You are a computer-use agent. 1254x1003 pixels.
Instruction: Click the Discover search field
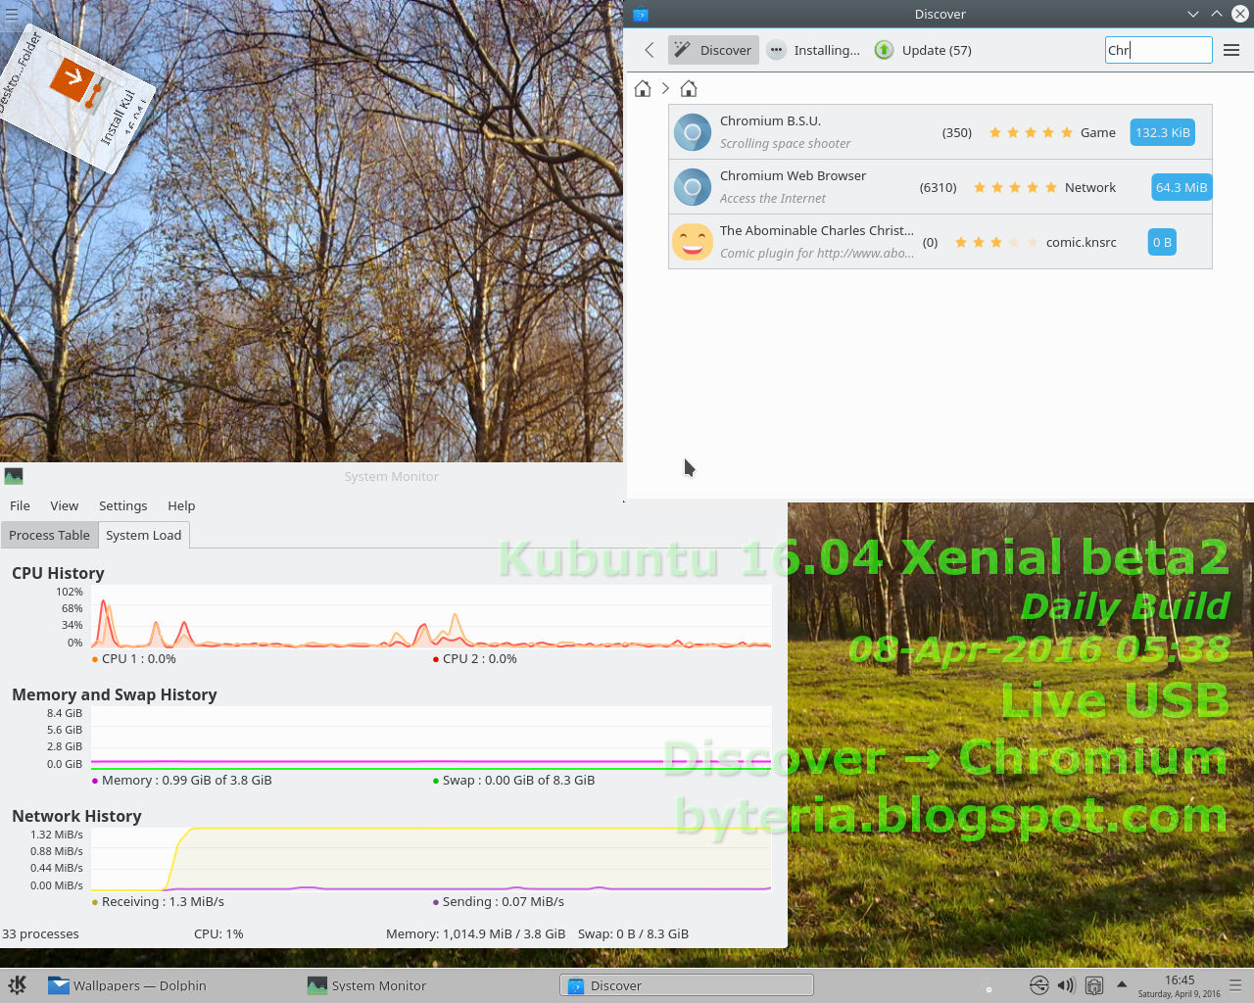(1158, 50)
